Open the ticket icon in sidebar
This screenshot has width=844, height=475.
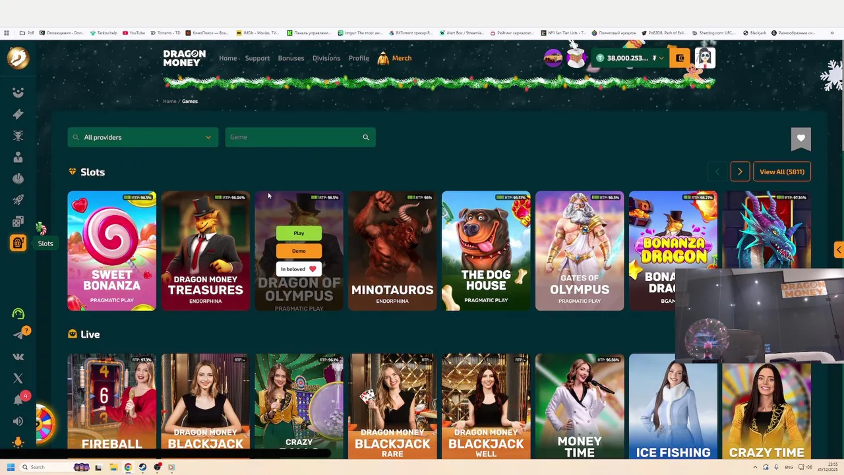[x=18, y=114]
